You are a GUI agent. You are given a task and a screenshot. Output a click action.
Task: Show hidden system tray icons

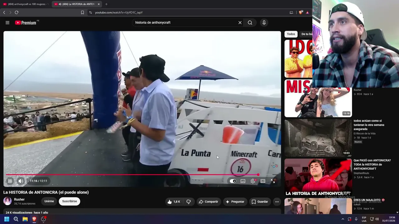coord(343,219)
